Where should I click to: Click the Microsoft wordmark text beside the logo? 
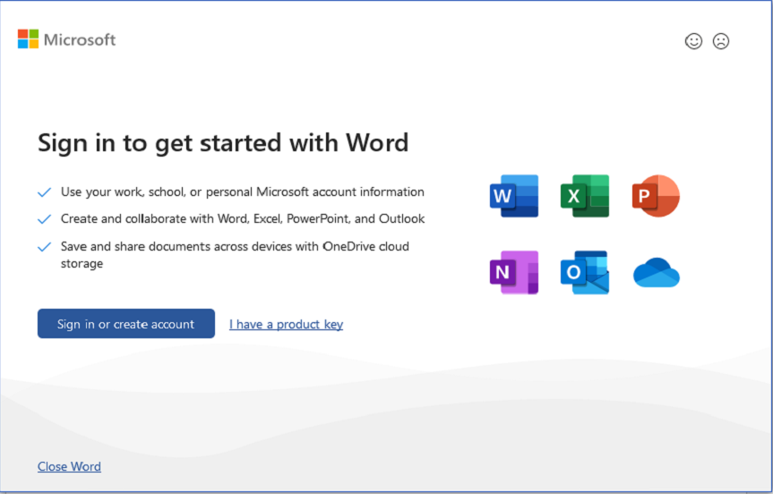coord(80,39)
